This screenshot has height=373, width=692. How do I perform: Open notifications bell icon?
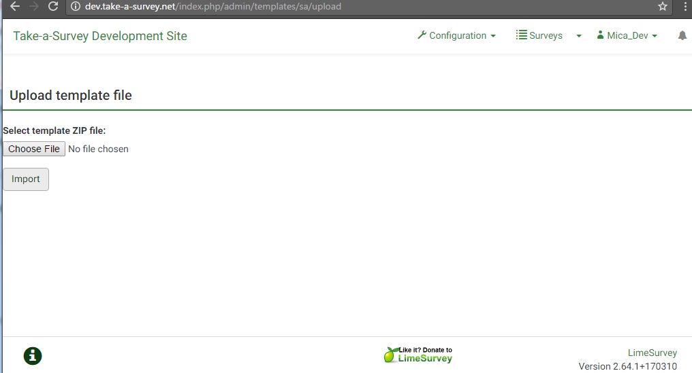point(682,36)
